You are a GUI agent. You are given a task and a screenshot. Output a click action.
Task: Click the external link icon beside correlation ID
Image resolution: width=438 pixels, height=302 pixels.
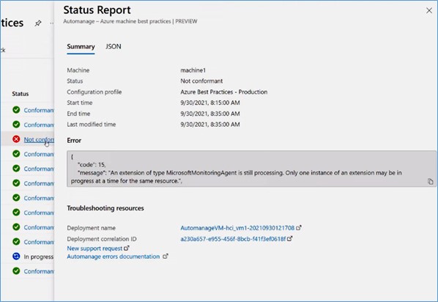point(289,238)
